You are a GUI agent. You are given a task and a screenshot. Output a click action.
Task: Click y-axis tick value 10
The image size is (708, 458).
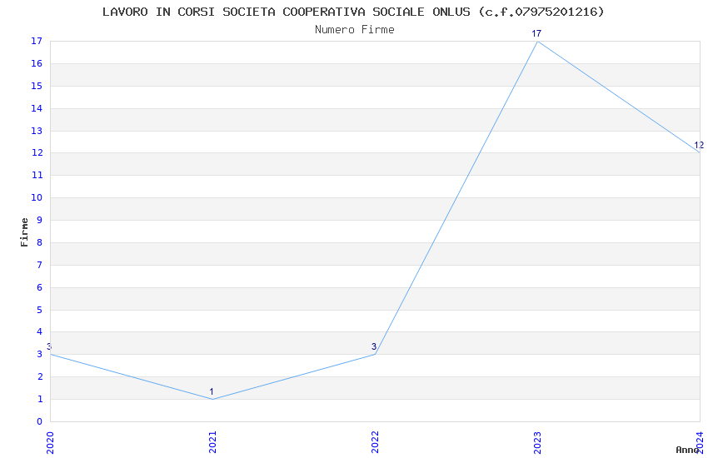37,197
